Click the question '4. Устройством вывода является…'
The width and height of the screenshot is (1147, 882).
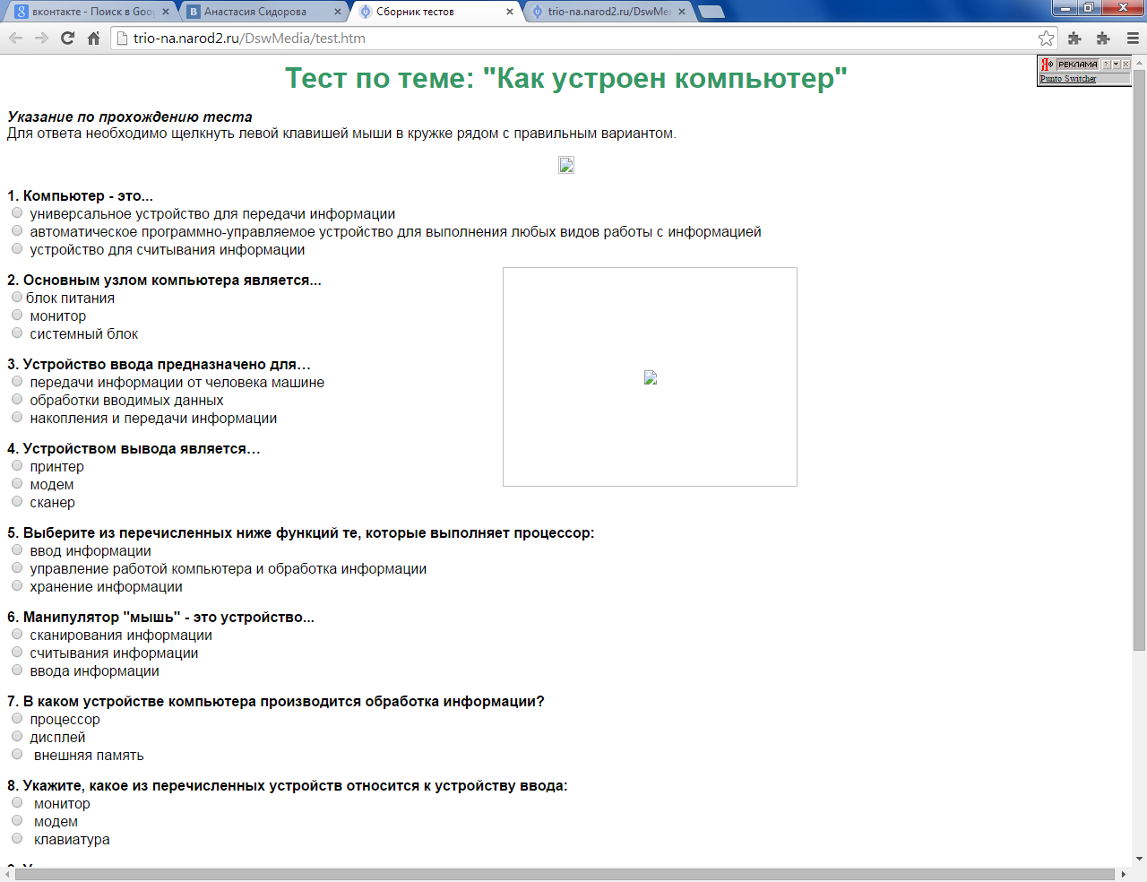(134, 448)
